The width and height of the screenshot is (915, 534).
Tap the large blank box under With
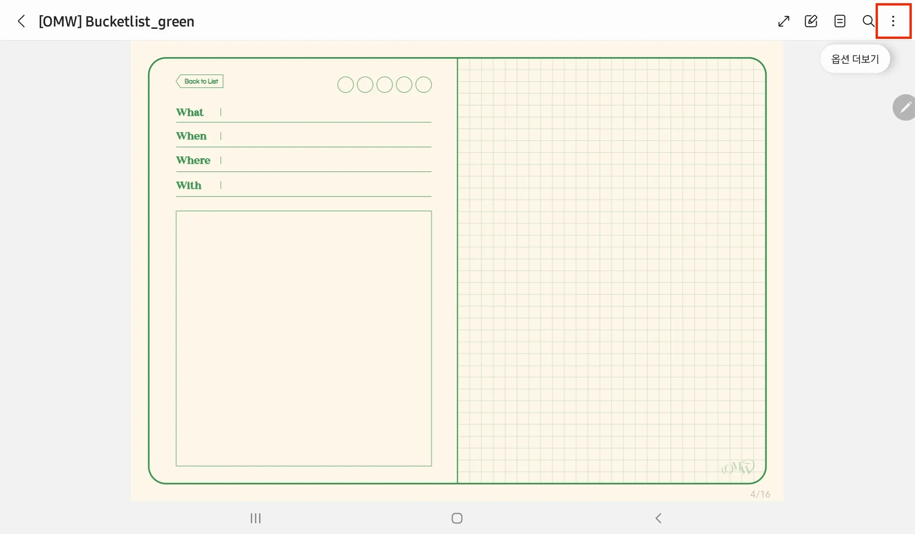(x=303, y=338)
